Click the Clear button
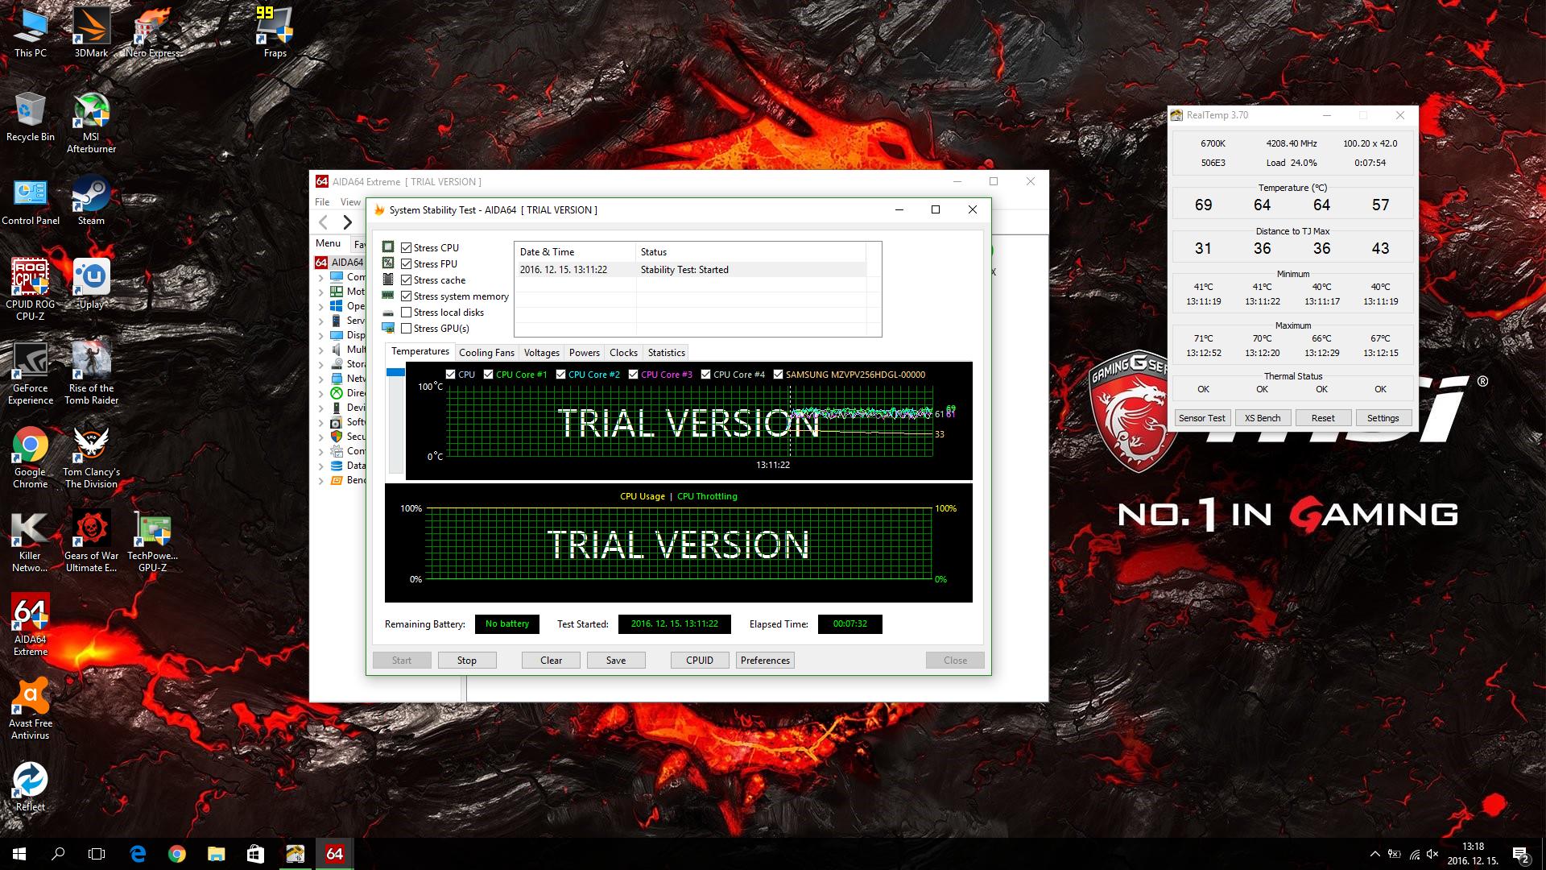Screen dimensions: 1546x870 [x=551, y=661]
